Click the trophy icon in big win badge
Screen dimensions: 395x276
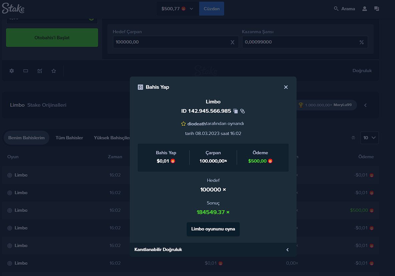pyautogui.click(x=301, y=105)
